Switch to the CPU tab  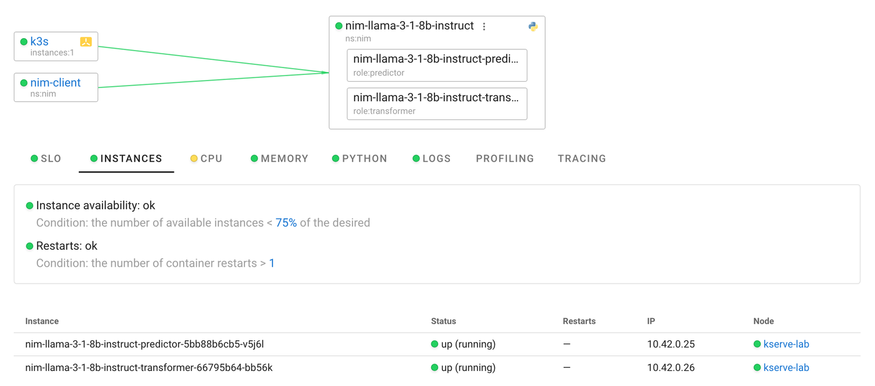point(207,159)
